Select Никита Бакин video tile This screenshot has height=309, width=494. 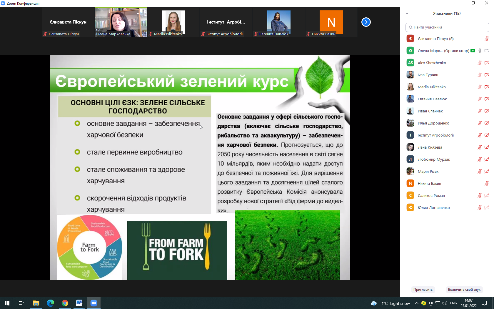[331, 22]
